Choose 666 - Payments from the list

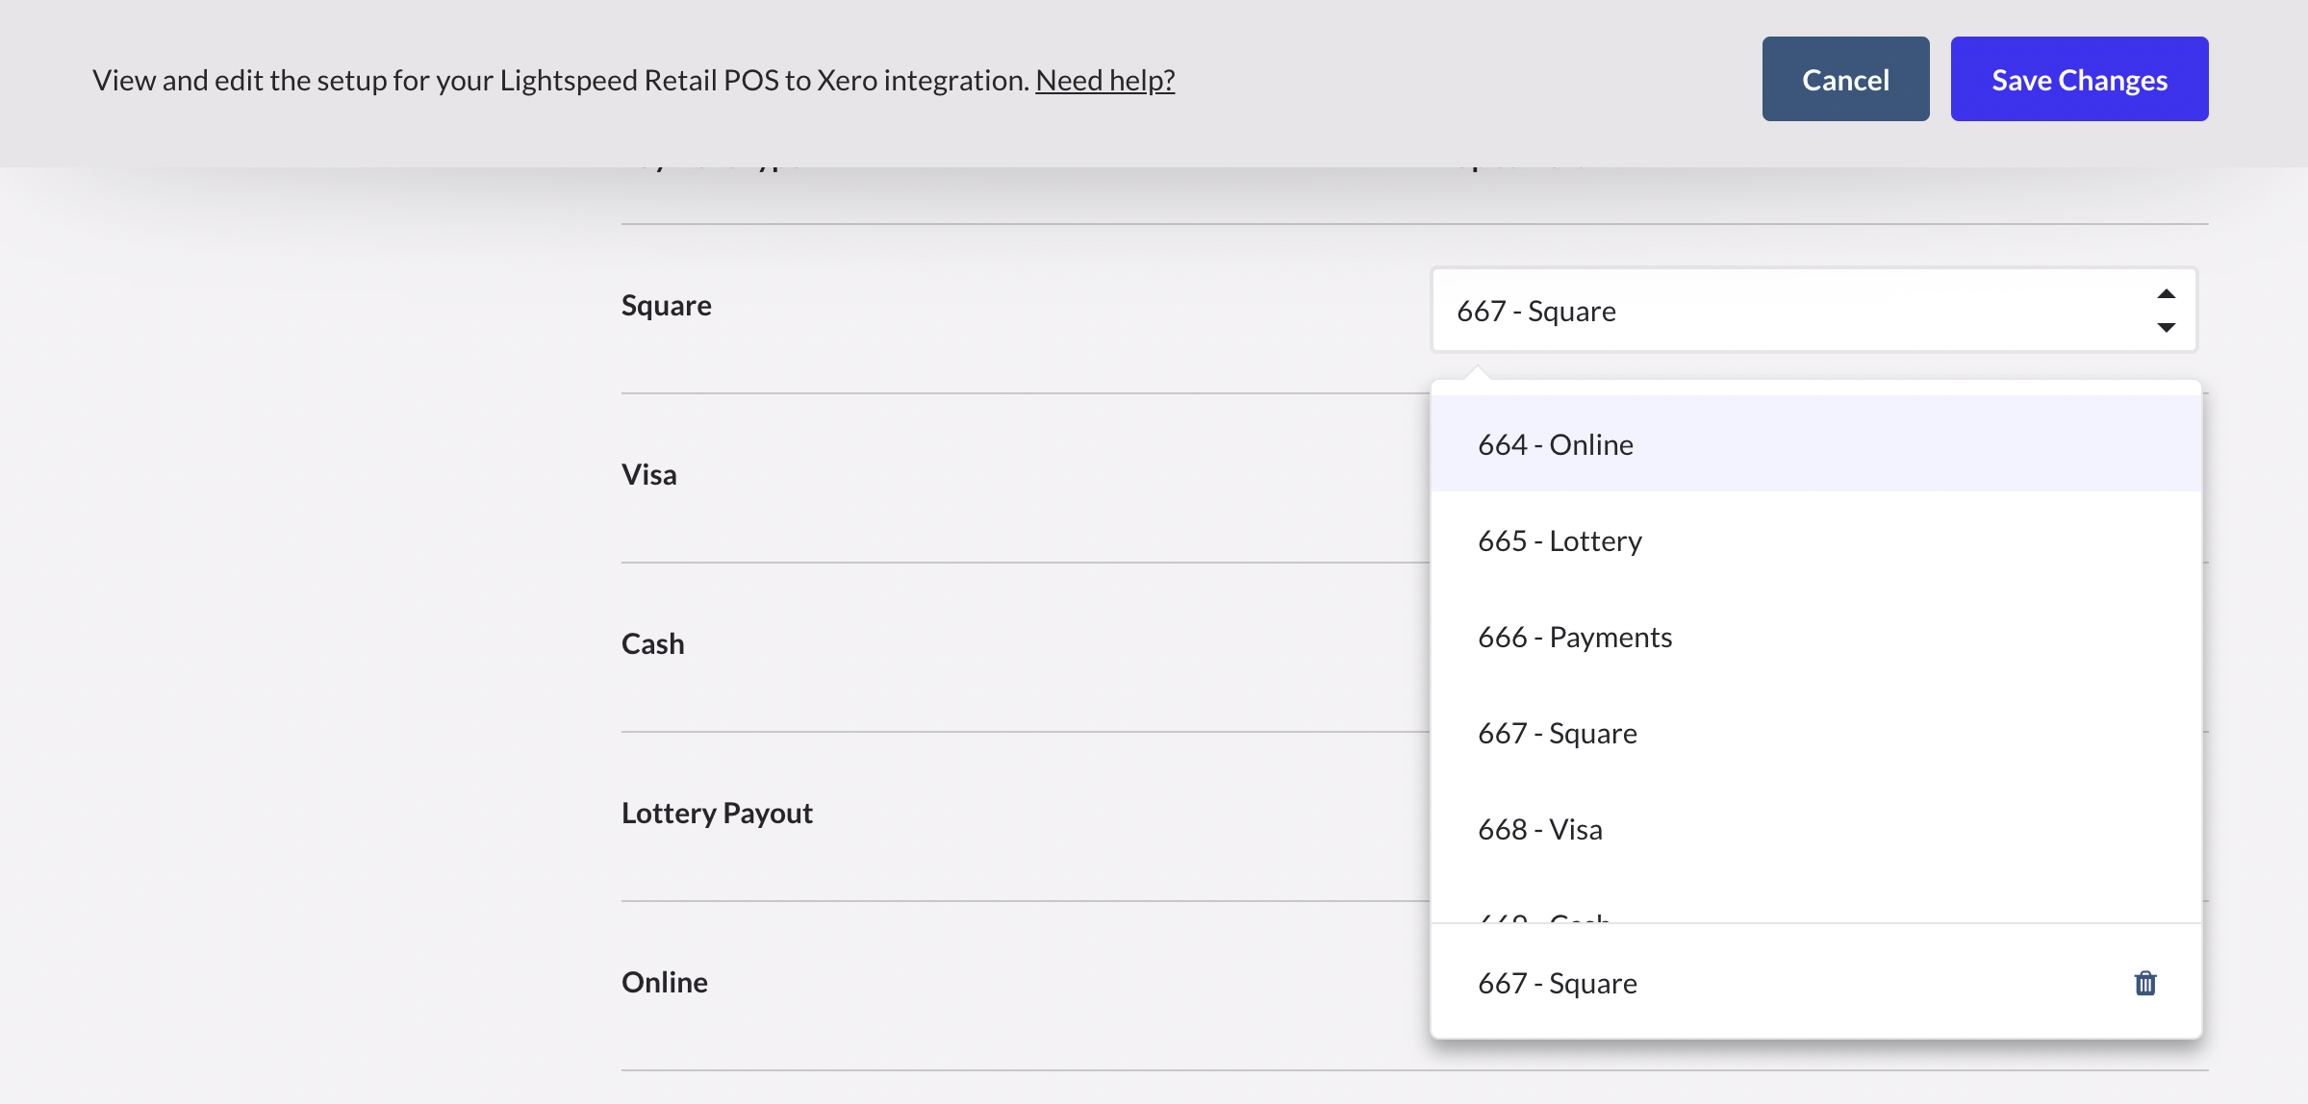1574,636
